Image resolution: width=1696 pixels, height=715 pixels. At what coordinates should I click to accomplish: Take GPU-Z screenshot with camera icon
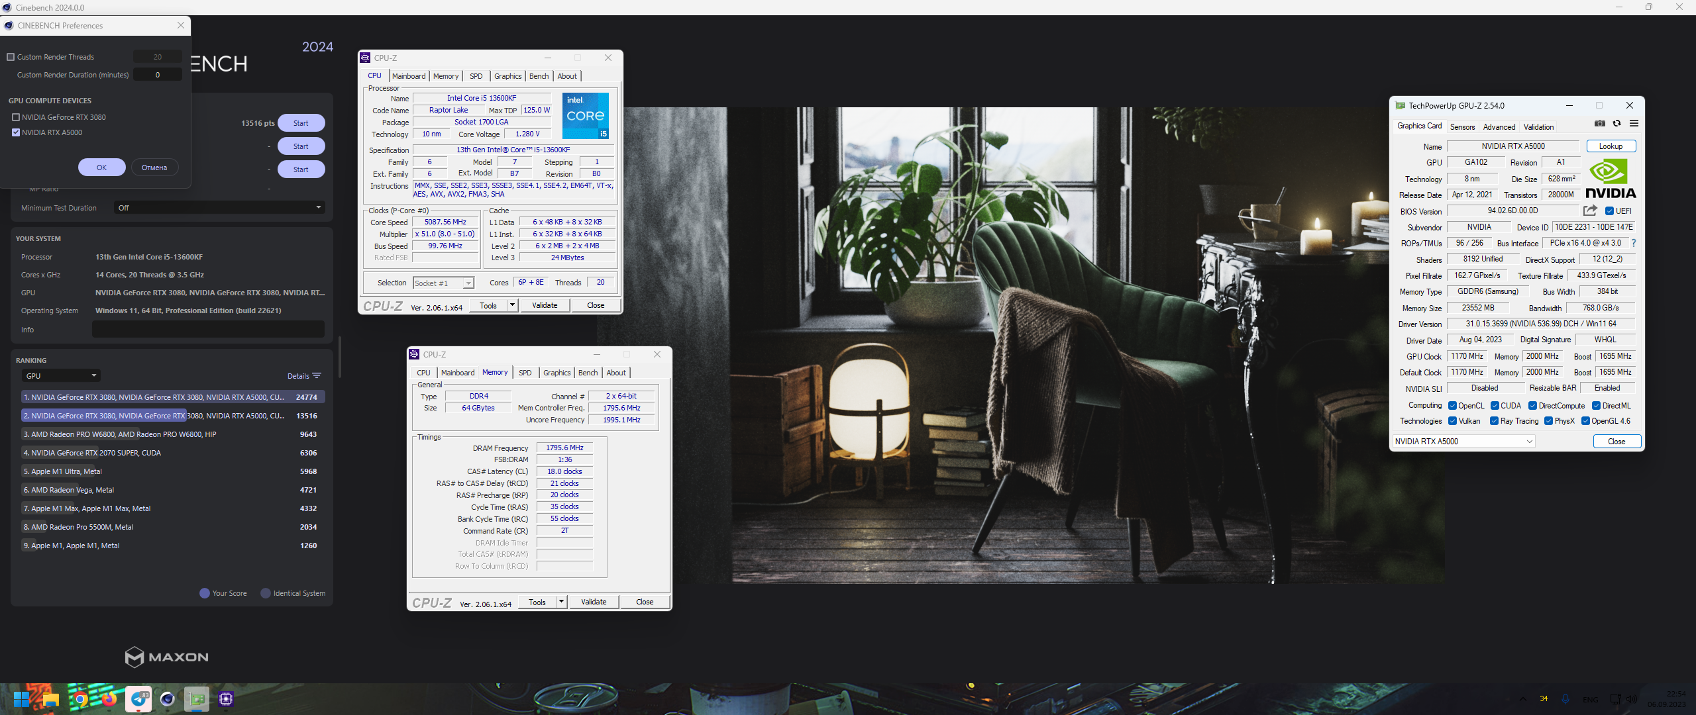[x=1600, y=124]
